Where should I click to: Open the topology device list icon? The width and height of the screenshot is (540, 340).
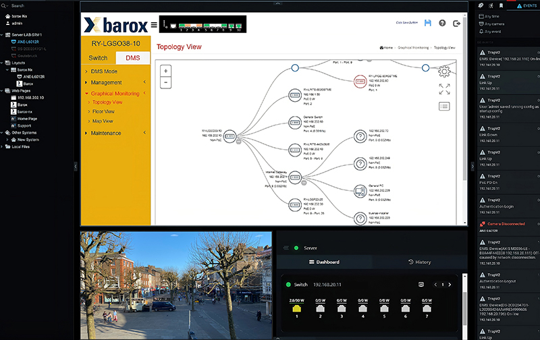point(444,106)
